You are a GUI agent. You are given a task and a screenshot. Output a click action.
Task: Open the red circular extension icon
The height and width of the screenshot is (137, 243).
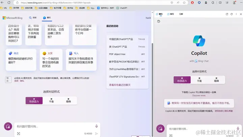[x=192, y=3]
